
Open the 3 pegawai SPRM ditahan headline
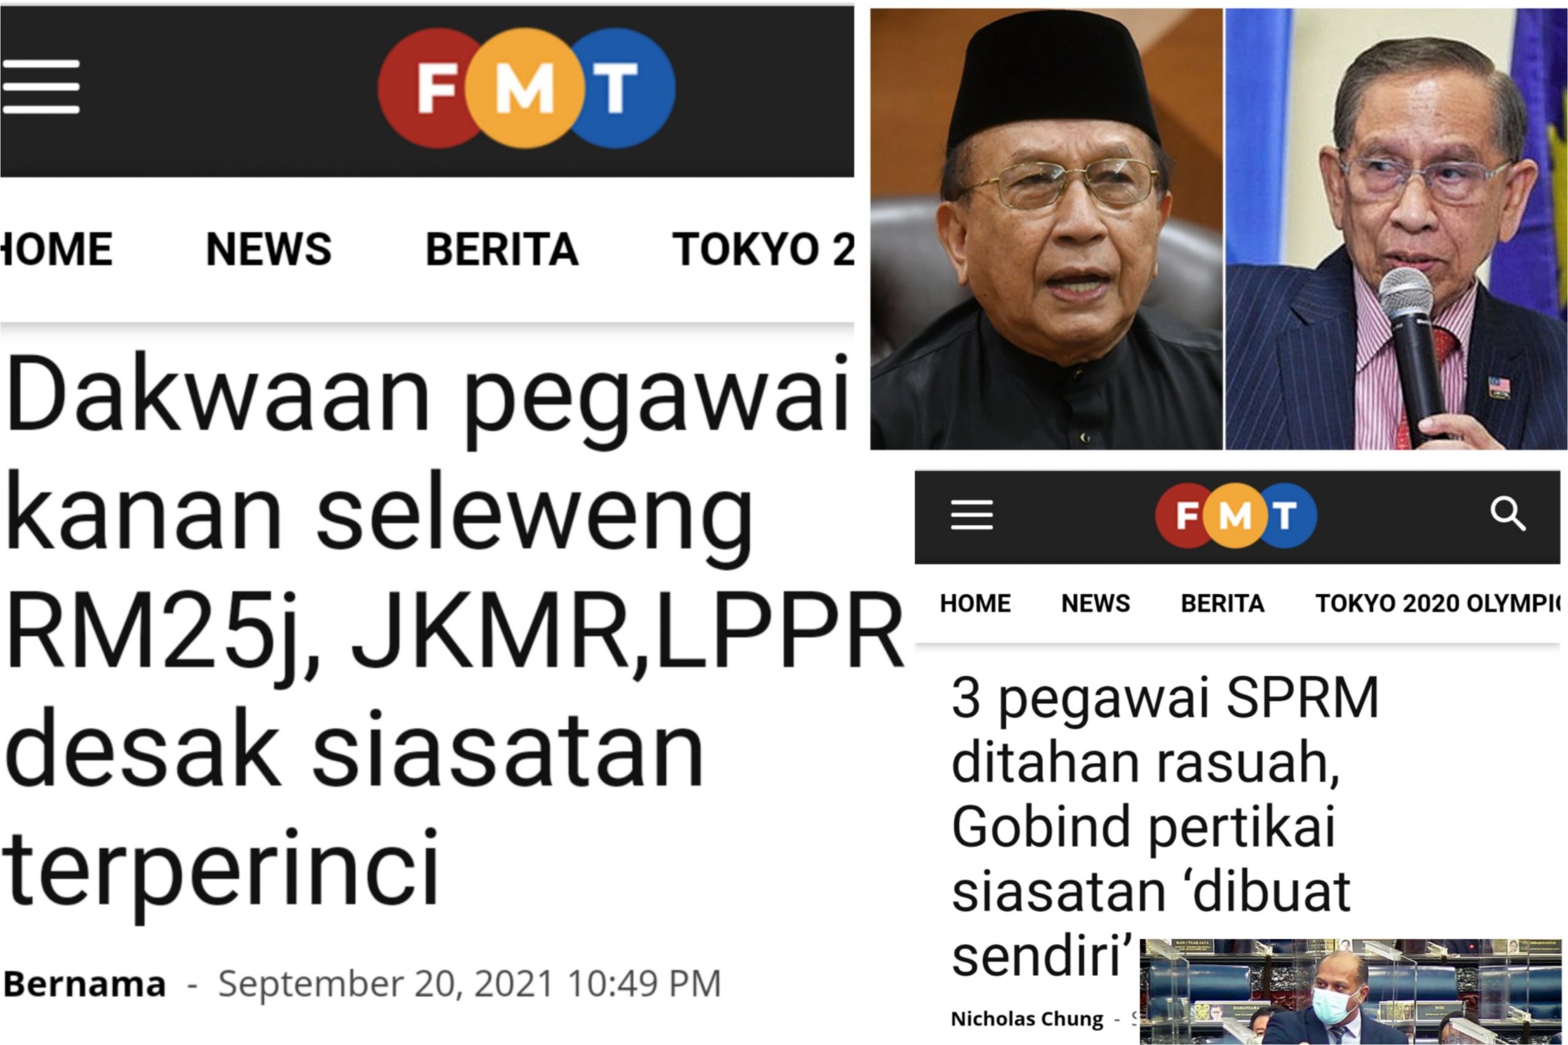pyautogui.click(x=1165, y=827)
